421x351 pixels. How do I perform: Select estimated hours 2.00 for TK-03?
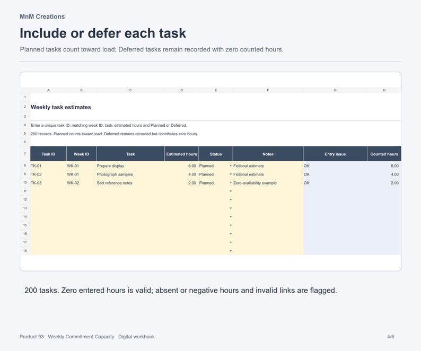[181, 183]
